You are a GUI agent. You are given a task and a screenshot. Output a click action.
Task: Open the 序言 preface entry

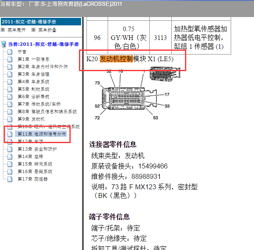[22, 52]
